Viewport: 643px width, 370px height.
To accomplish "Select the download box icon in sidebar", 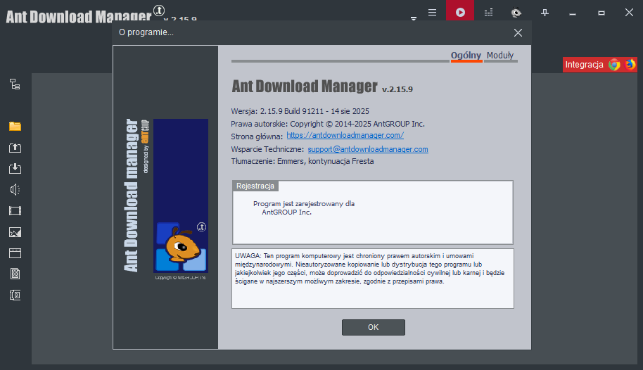I will pos(15,168).
